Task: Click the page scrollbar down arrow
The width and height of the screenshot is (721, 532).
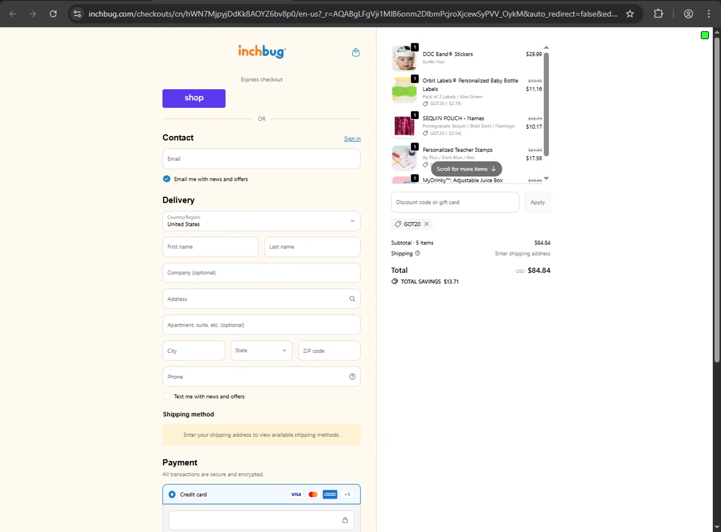Action: (717, 527)
